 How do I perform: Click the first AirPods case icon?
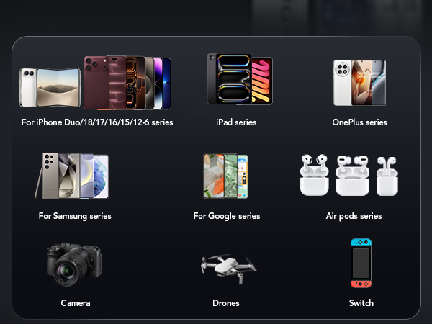tap(315, 175)
